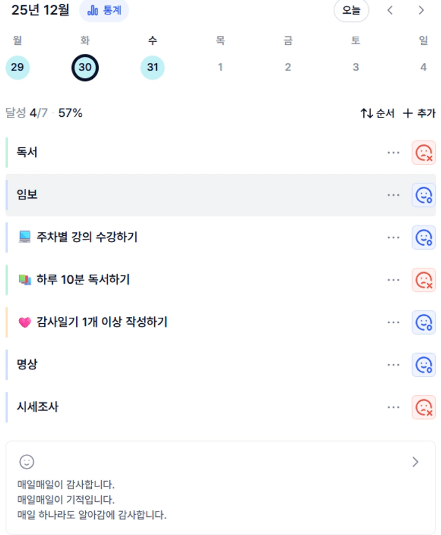The height and width of the screenshot is (535, 441).
Task: Toggle completion status for 독서
Action: [x=423, y=153]
